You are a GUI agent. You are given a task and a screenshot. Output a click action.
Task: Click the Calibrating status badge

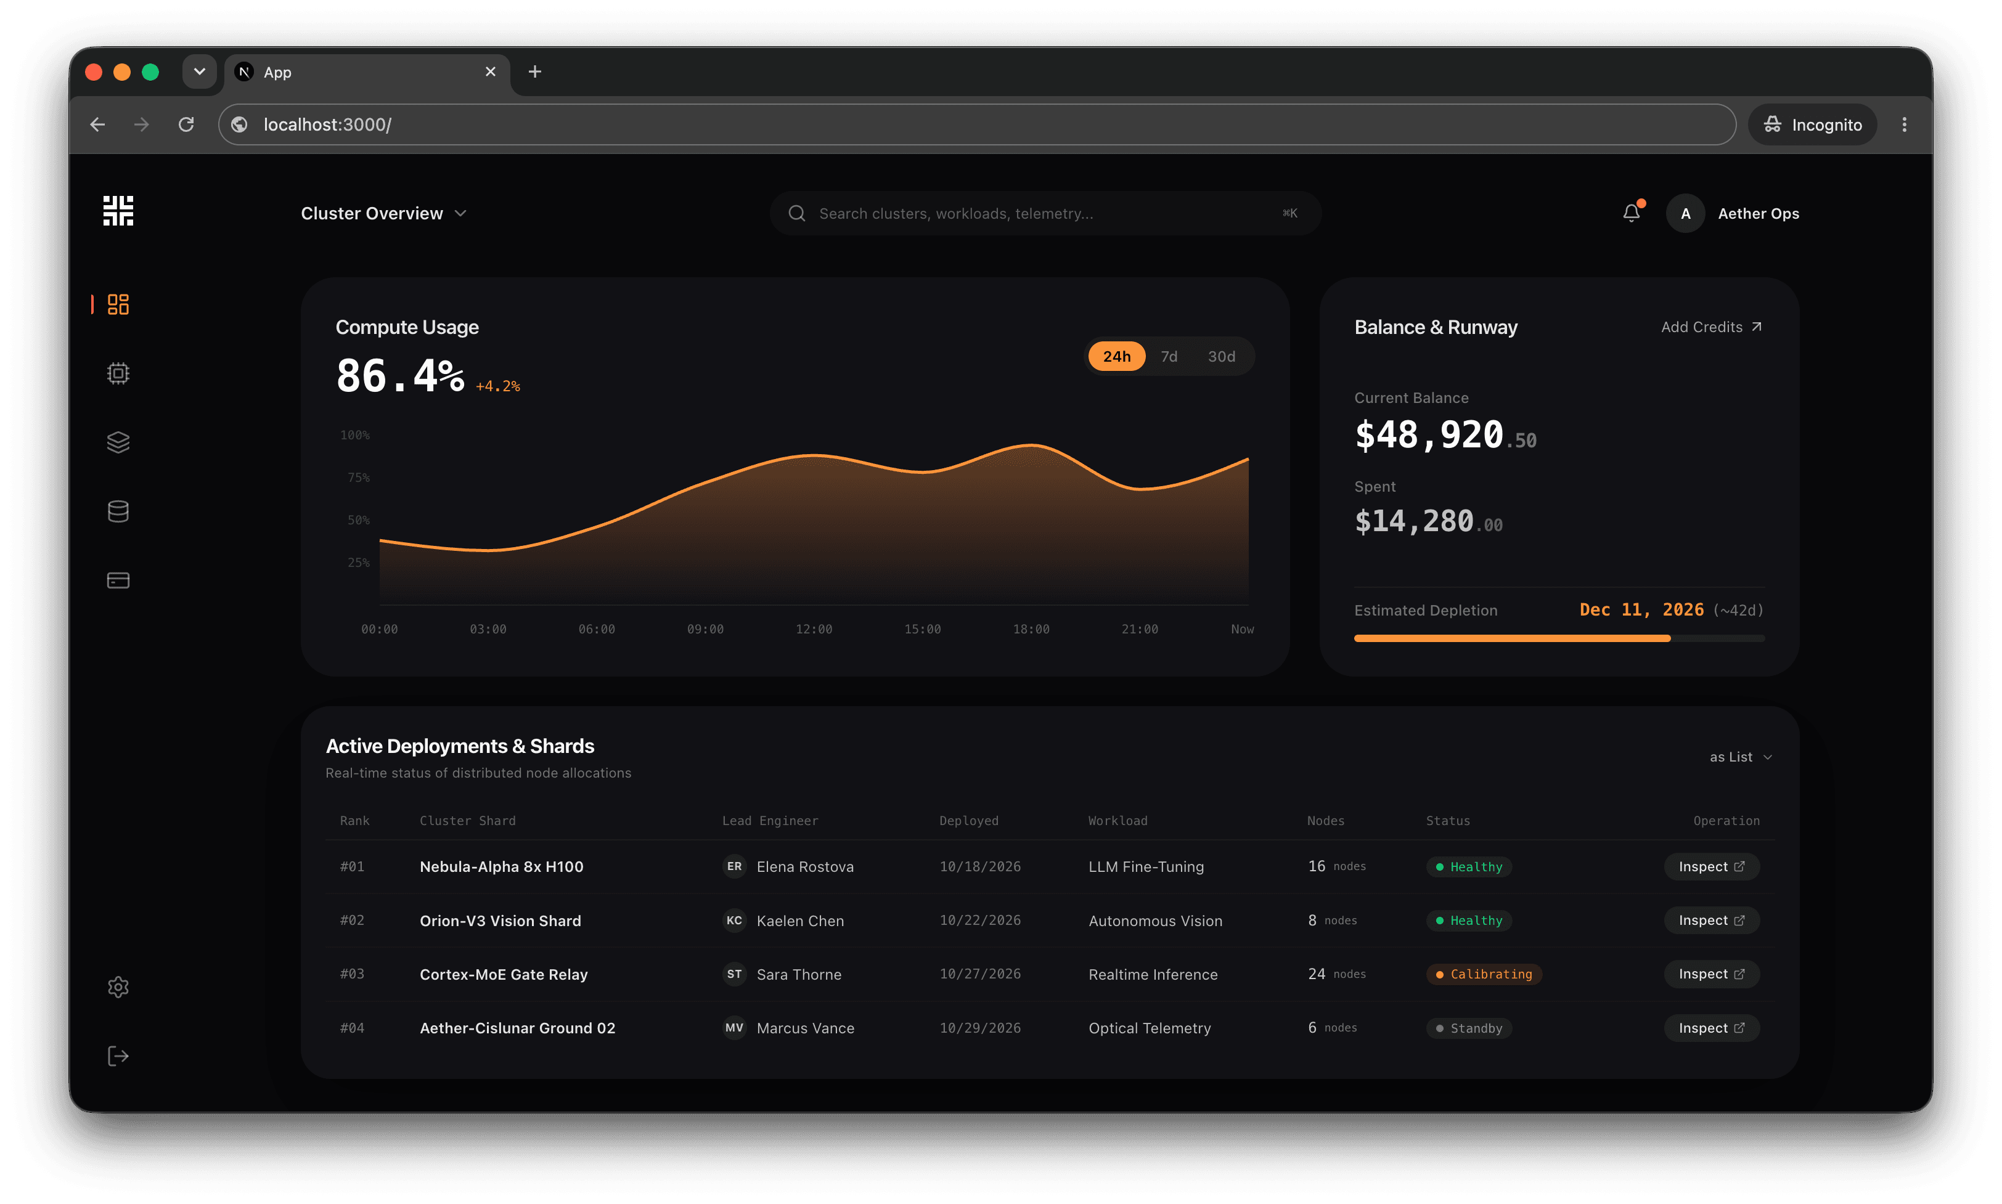(1484, 974)
